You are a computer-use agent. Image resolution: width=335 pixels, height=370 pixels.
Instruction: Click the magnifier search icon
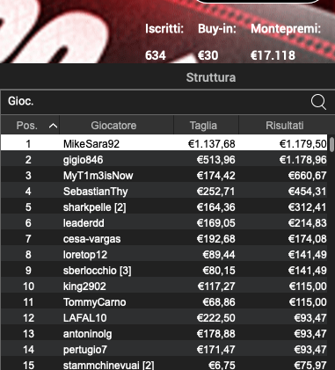pyautogui.click(x=318, y=102)
